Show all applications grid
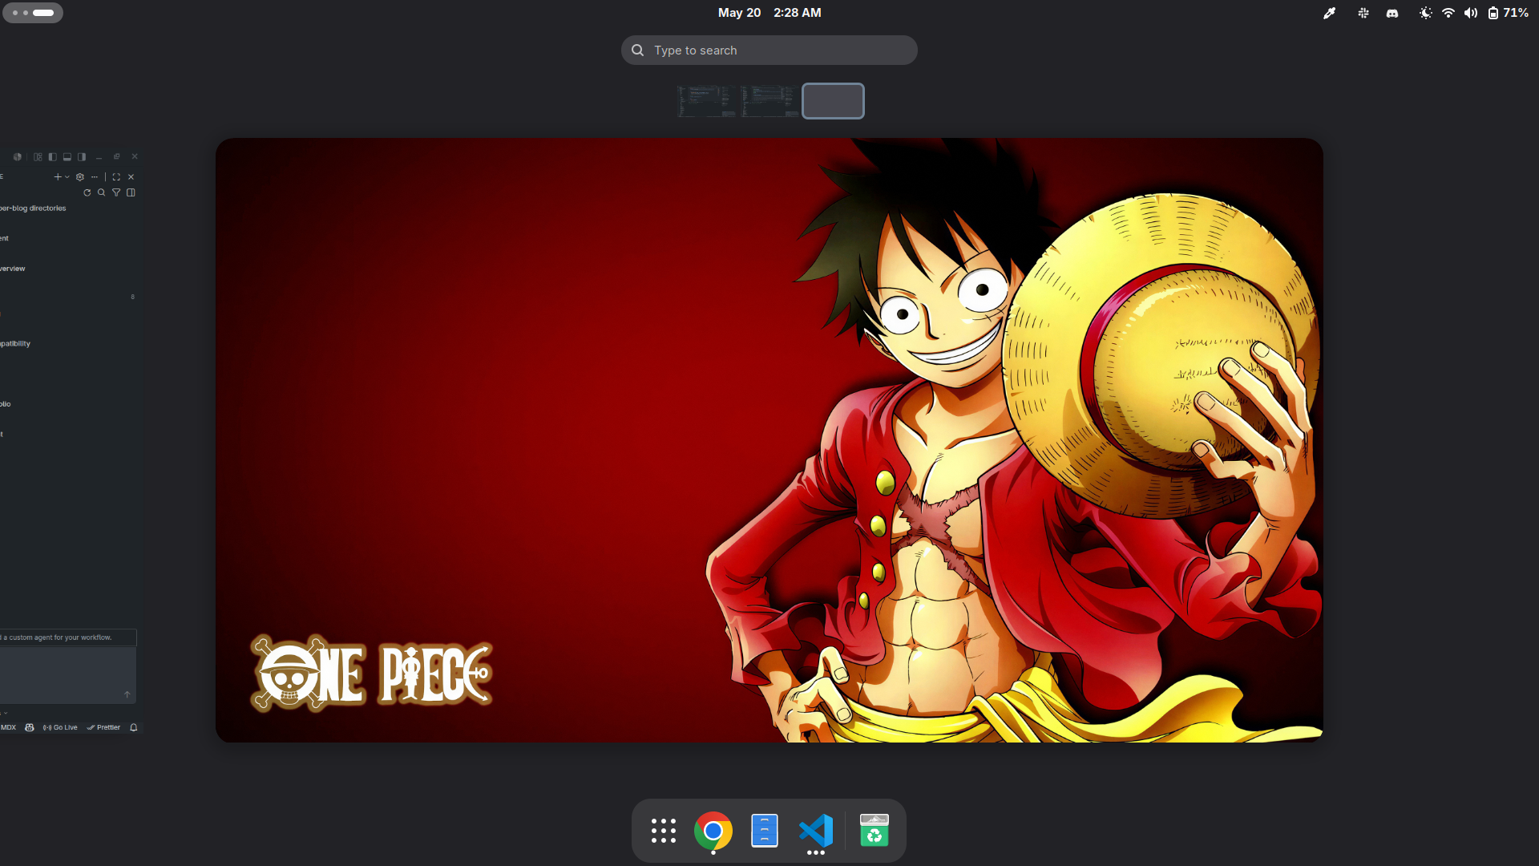1539x866 pixels. point(663,831)
